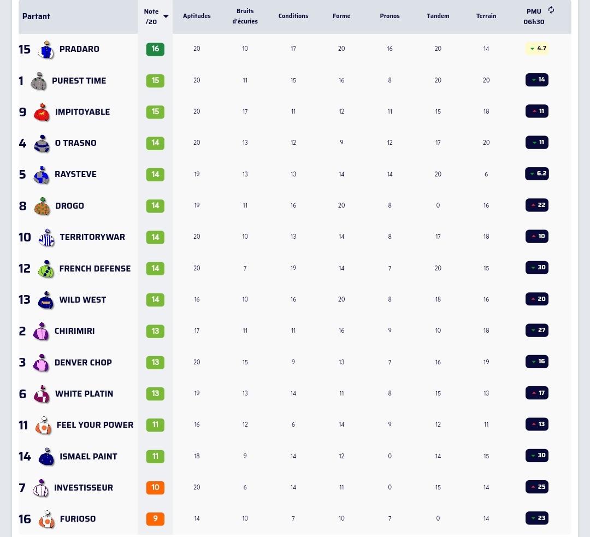Click Investisseur's orange score 10 badge
Screen dimensions: 590x537
coord(155,487)
